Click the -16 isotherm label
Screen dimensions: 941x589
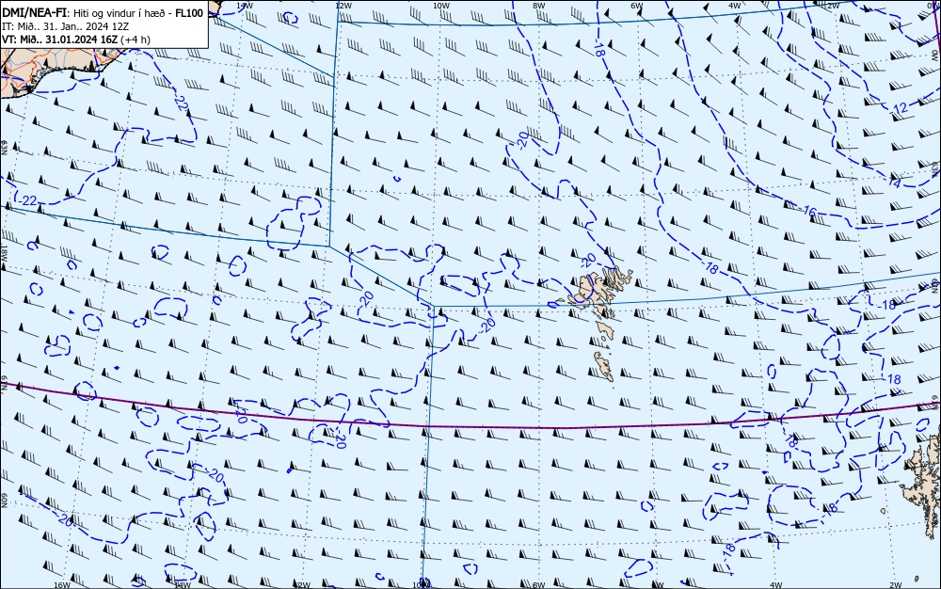[x=808, y=211]
